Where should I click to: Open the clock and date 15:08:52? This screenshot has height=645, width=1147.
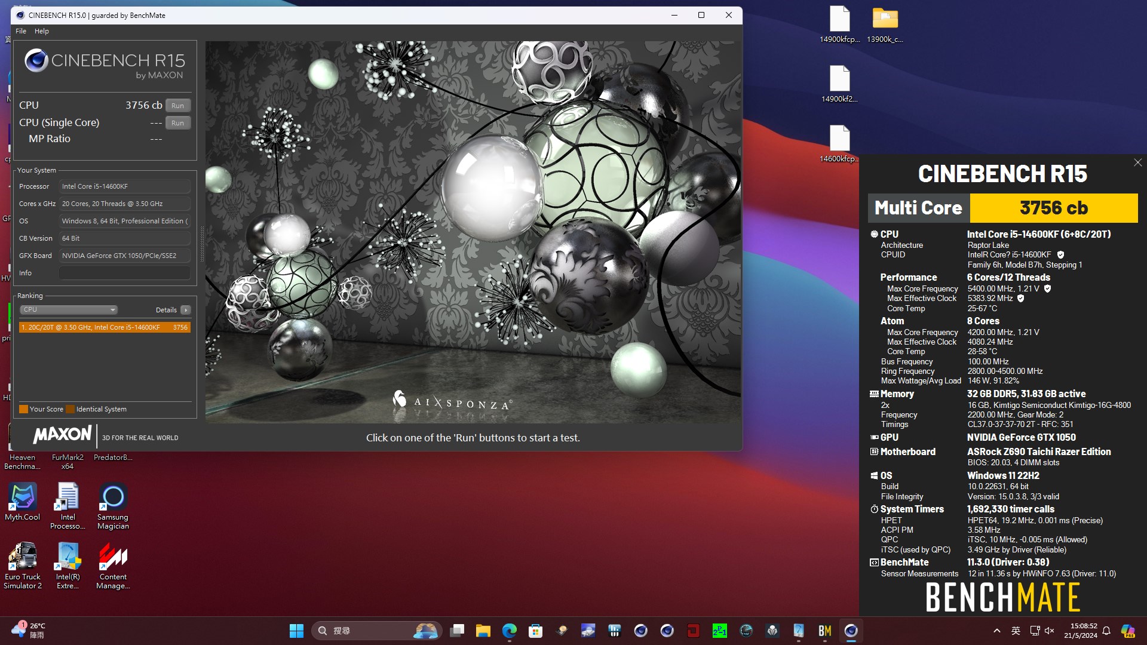pos(1080,631)
